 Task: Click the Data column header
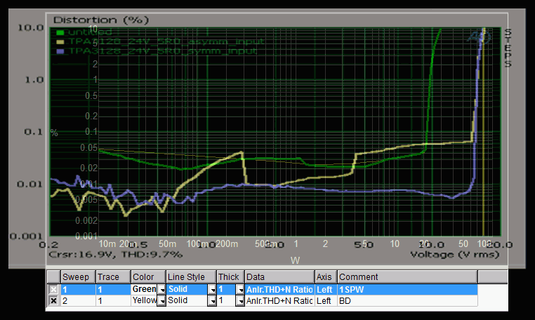[279, 277]
